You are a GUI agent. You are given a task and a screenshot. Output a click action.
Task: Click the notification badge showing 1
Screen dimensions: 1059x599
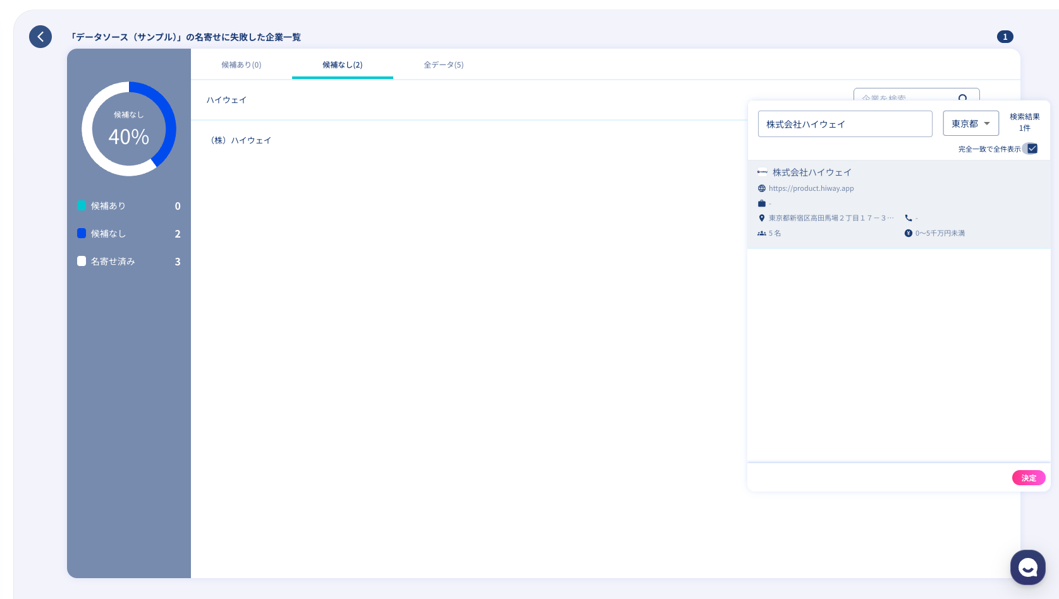coord(1005,37)
